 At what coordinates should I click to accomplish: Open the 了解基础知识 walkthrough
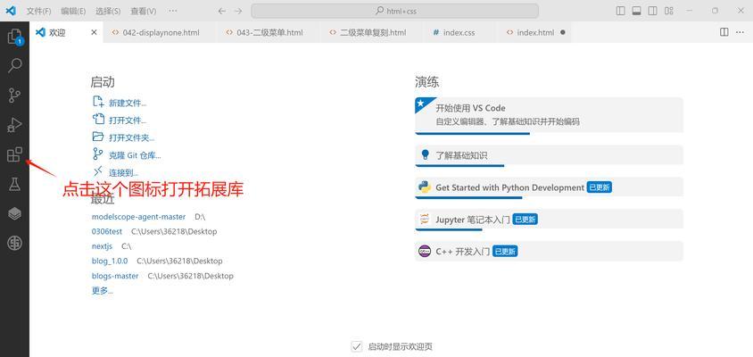[x=549, y=155]
